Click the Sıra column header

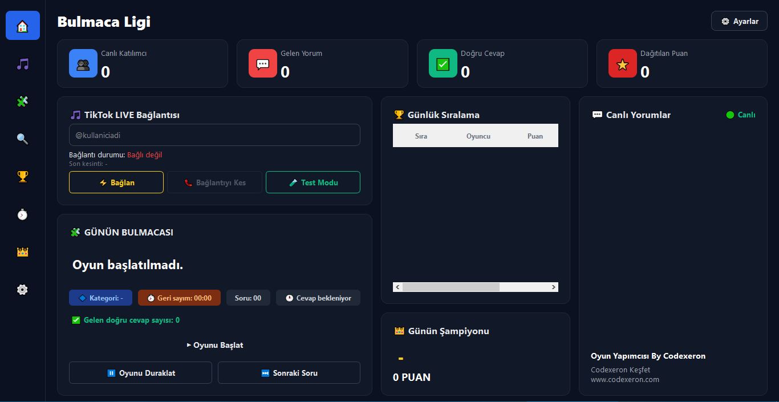[x=421, y=136]
